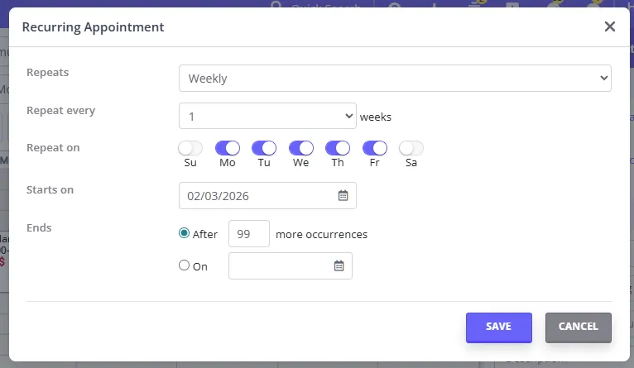Open the end date calendar picker icon
The width and height of the screenshot is (634, 368).
pyautogui.click(x=339, y=265)
